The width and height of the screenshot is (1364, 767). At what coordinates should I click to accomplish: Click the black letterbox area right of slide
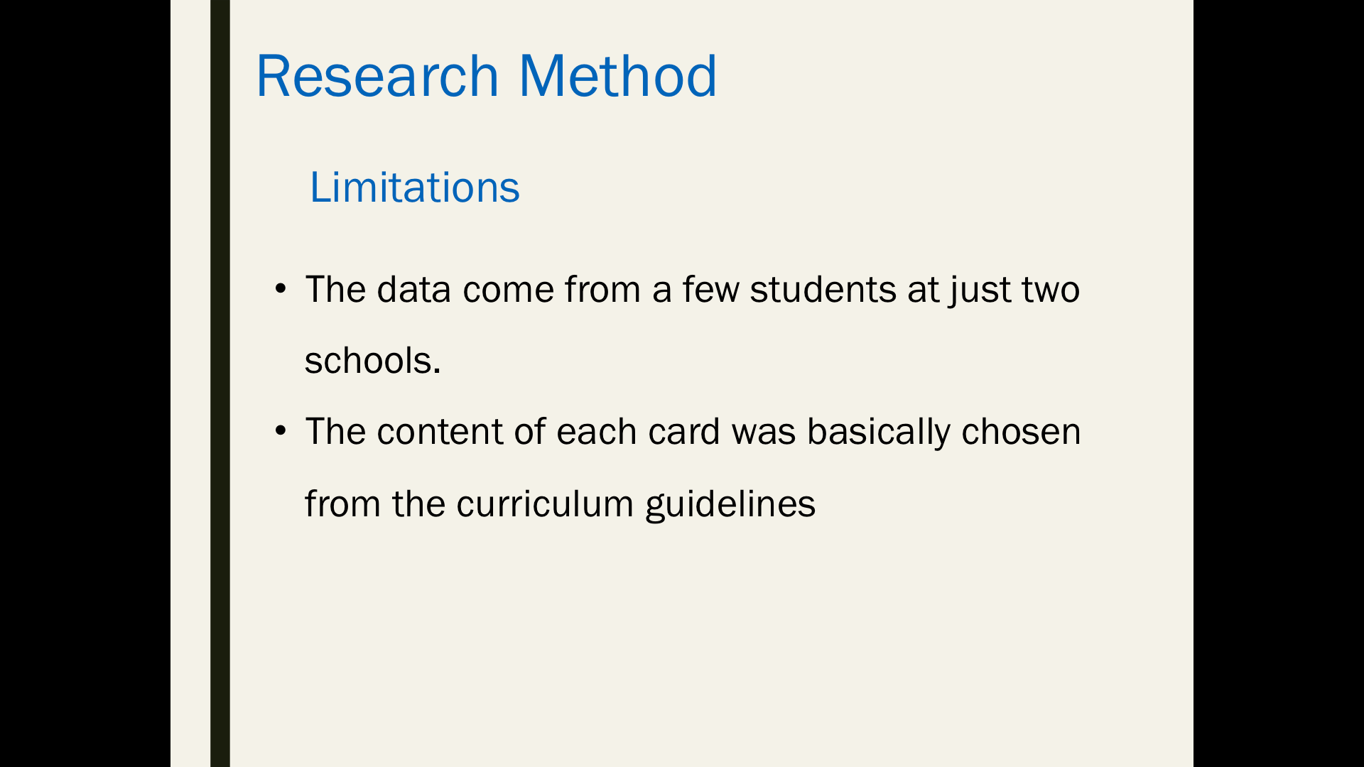click(x=1279, y=383)
